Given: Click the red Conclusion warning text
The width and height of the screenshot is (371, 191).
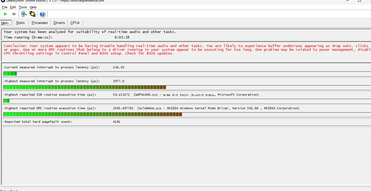Looking at the screenshot, I should pyautogui.click(x=187, y=49).
